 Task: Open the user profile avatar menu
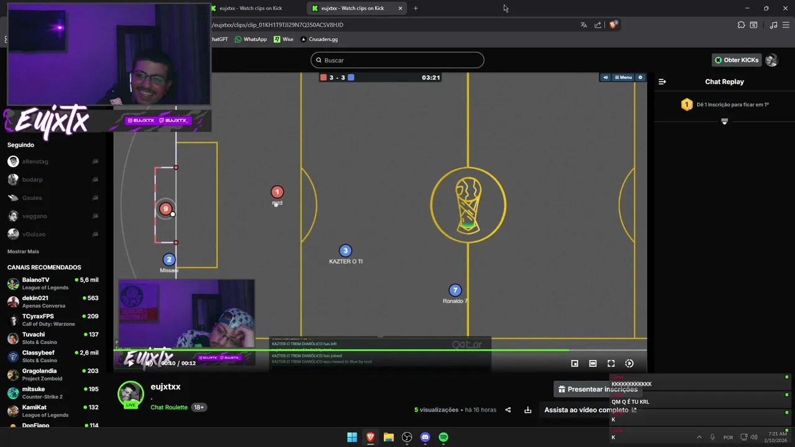pos(771,60)
